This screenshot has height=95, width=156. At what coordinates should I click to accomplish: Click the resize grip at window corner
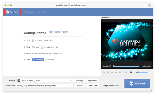point(151,90)
